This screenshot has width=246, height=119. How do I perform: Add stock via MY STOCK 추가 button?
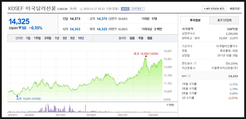(x=214, y=9)
